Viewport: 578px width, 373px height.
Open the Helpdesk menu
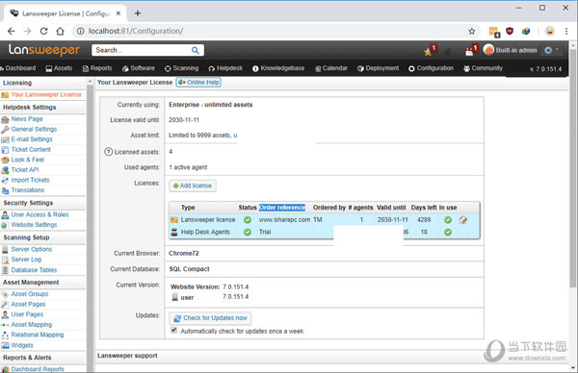(225, 68)
